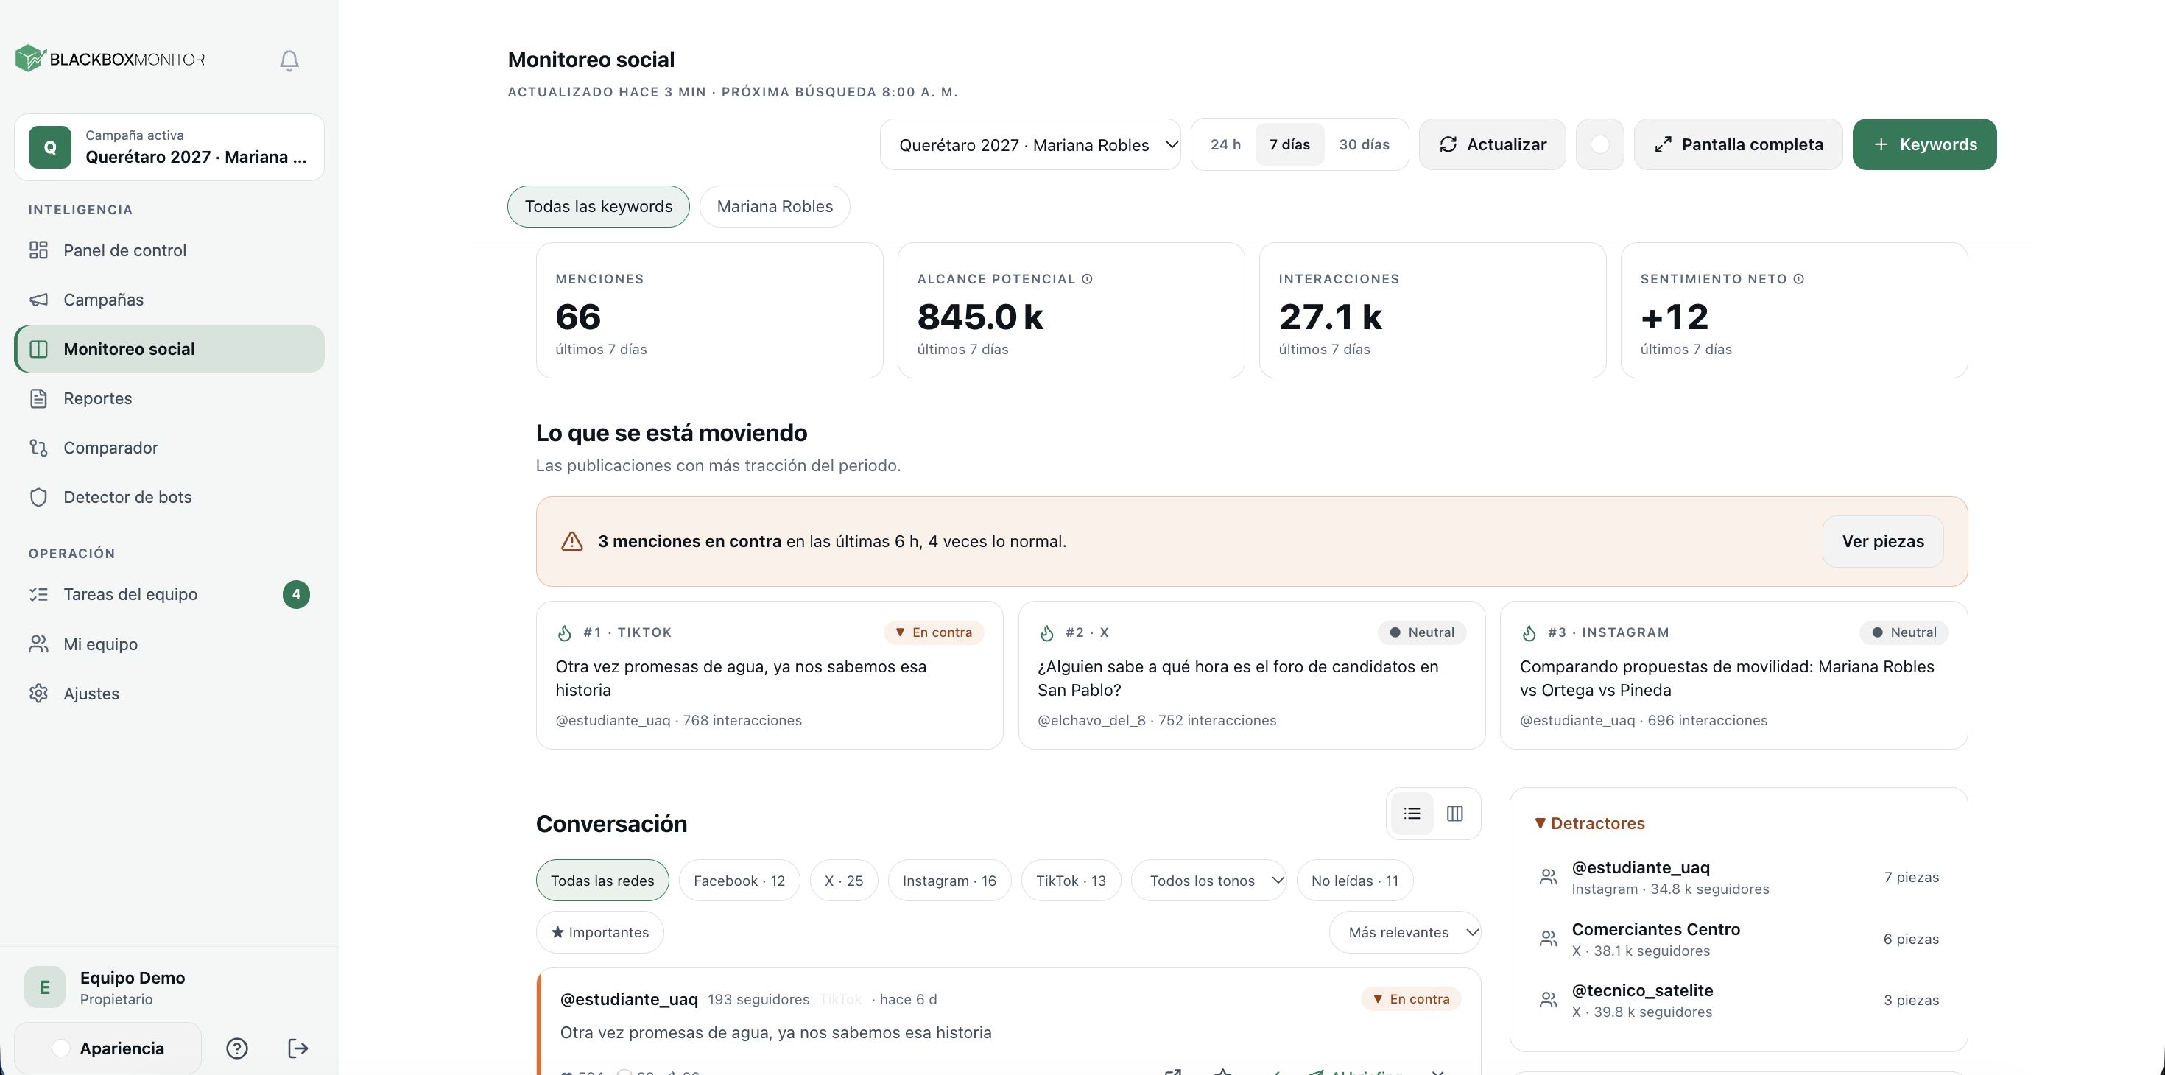Click the green Keywords button
Viewport: 2165px width, 1075px height.
pyautogui.click(x=1925, y=144)
